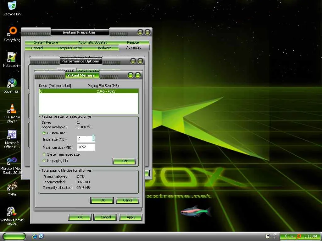Launch the Microsoft Visual Studio 2010 shortcut

[12, 165]
